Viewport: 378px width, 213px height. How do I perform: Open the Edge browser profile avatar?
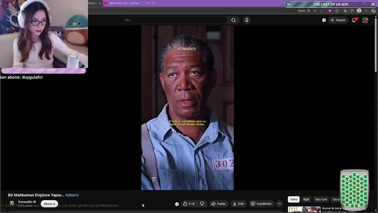click(x=359, y=11)
